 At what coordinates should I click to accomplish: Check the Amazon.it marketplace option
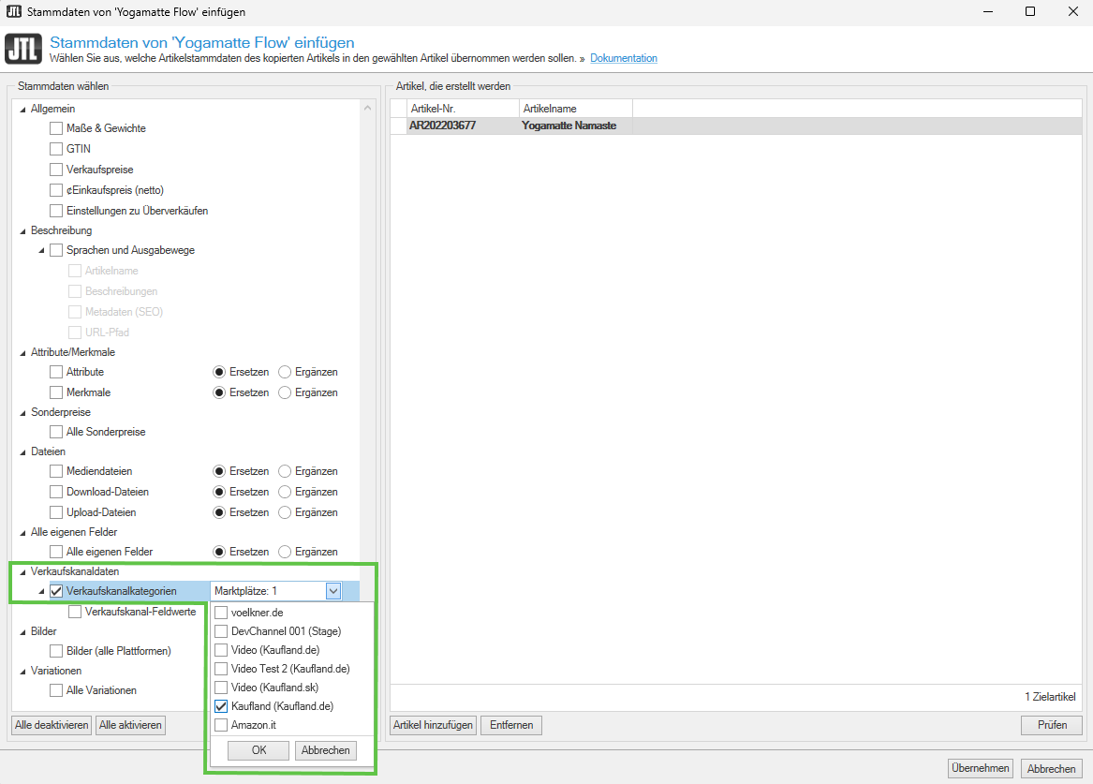[221, 725]
